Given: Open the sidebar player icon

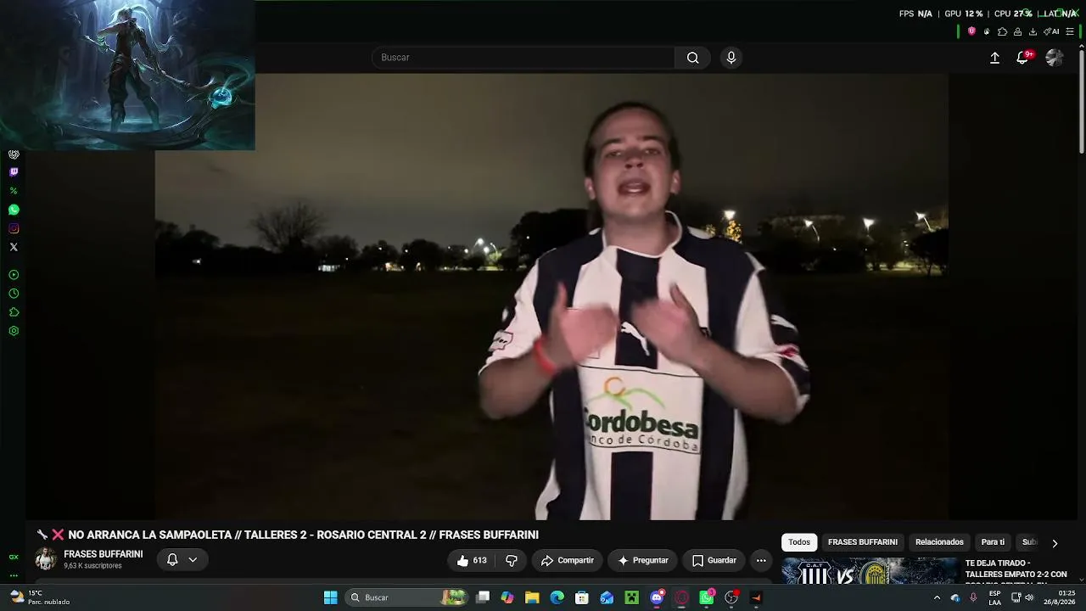Looking at the screenshot, I should point(14,275).
